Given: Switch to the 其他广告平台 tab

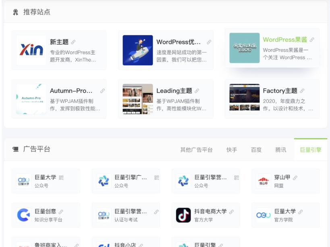Looking at the screenshot, I should tap(196, 150).
